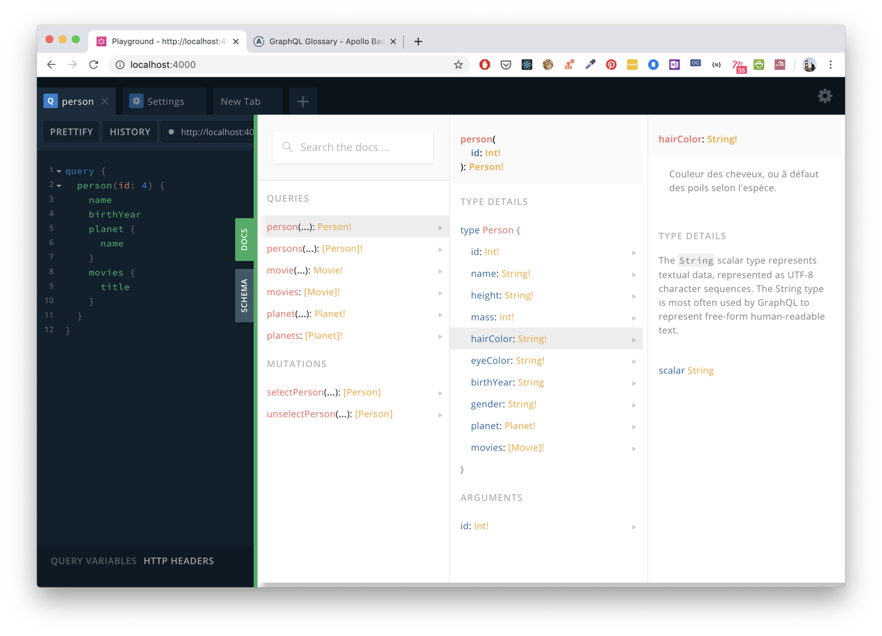Click the Search the docs field
Screen dimensions: 882x636
[353, 147]
